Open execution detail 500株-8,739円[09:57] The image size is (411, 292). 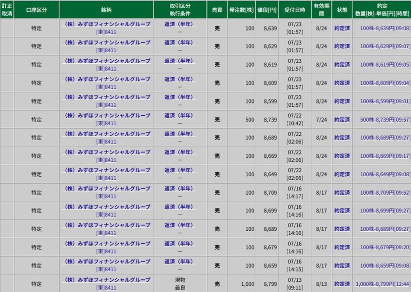click(x=385, y=120)
